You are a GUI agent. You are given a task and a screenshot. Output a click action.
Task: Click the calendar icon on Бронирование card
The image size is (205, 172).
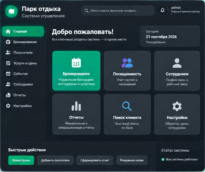click(x=76, y=62)
